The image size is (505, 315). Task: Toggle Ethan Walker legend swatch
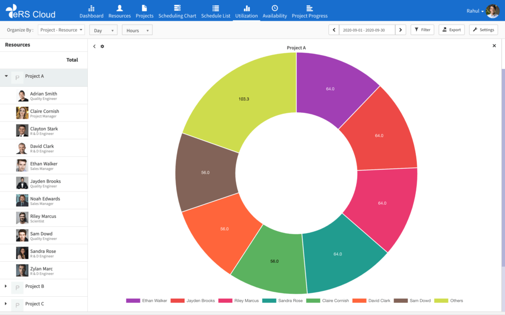(133, 301)
